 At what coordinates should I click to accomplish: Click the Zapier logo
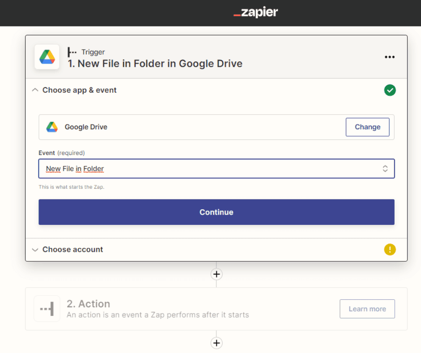pyautogui.click(x=255, y=13)
